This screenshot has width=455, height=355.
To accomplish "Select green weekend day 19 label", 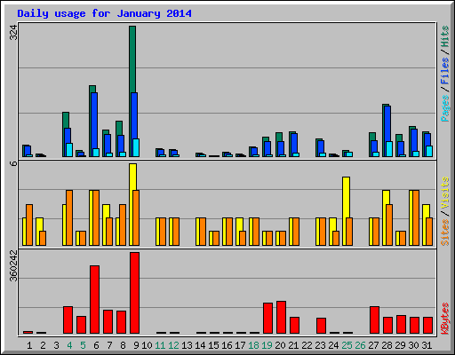I will pyautogui.click(x=267, y=345).
